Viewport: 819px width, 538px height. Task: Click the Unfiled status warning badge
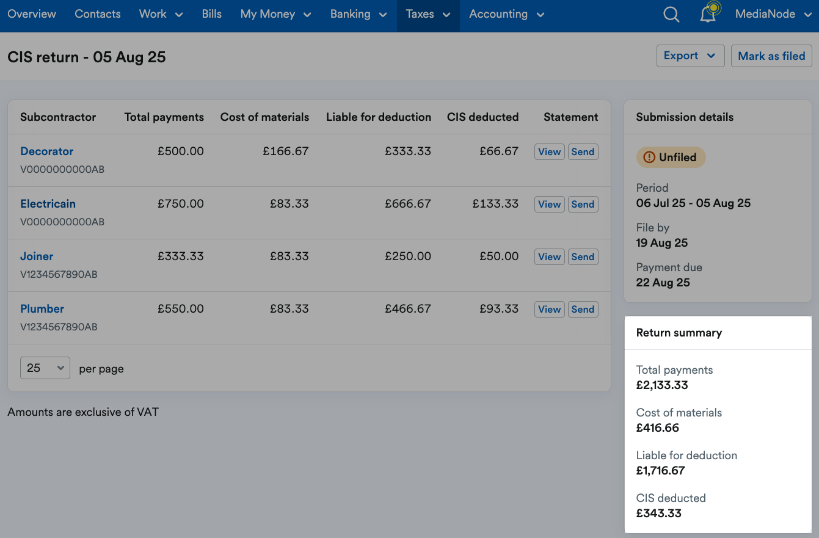point(671,157)
